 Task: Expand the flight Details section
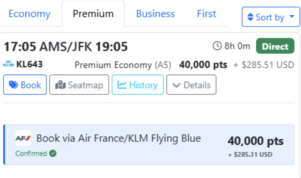tap(191, 85)
